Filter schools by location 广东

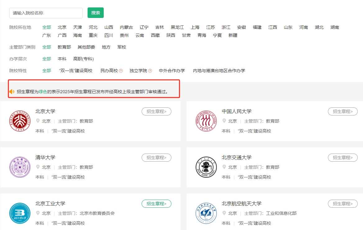click(47, 35)
